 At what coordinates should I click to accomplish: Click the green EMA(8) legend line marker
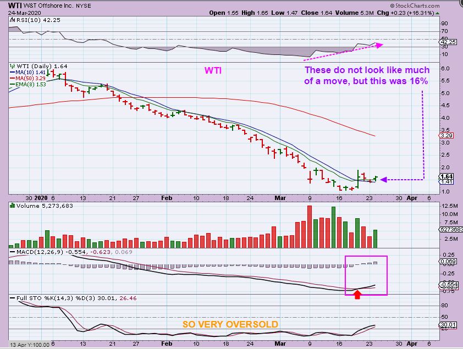click(x=13, y=84)
